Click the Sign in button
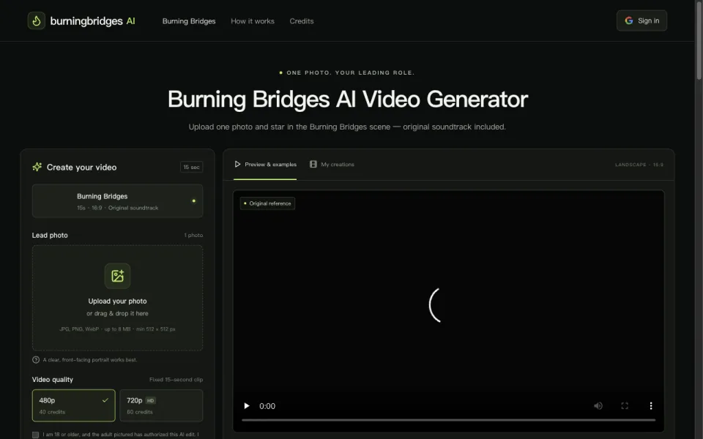The width and height of the screenshot is (703, 439). 641,20
